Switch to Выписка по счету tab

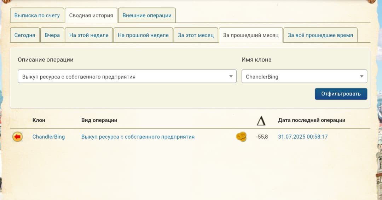pyautogui.click(x=37, y=16)
